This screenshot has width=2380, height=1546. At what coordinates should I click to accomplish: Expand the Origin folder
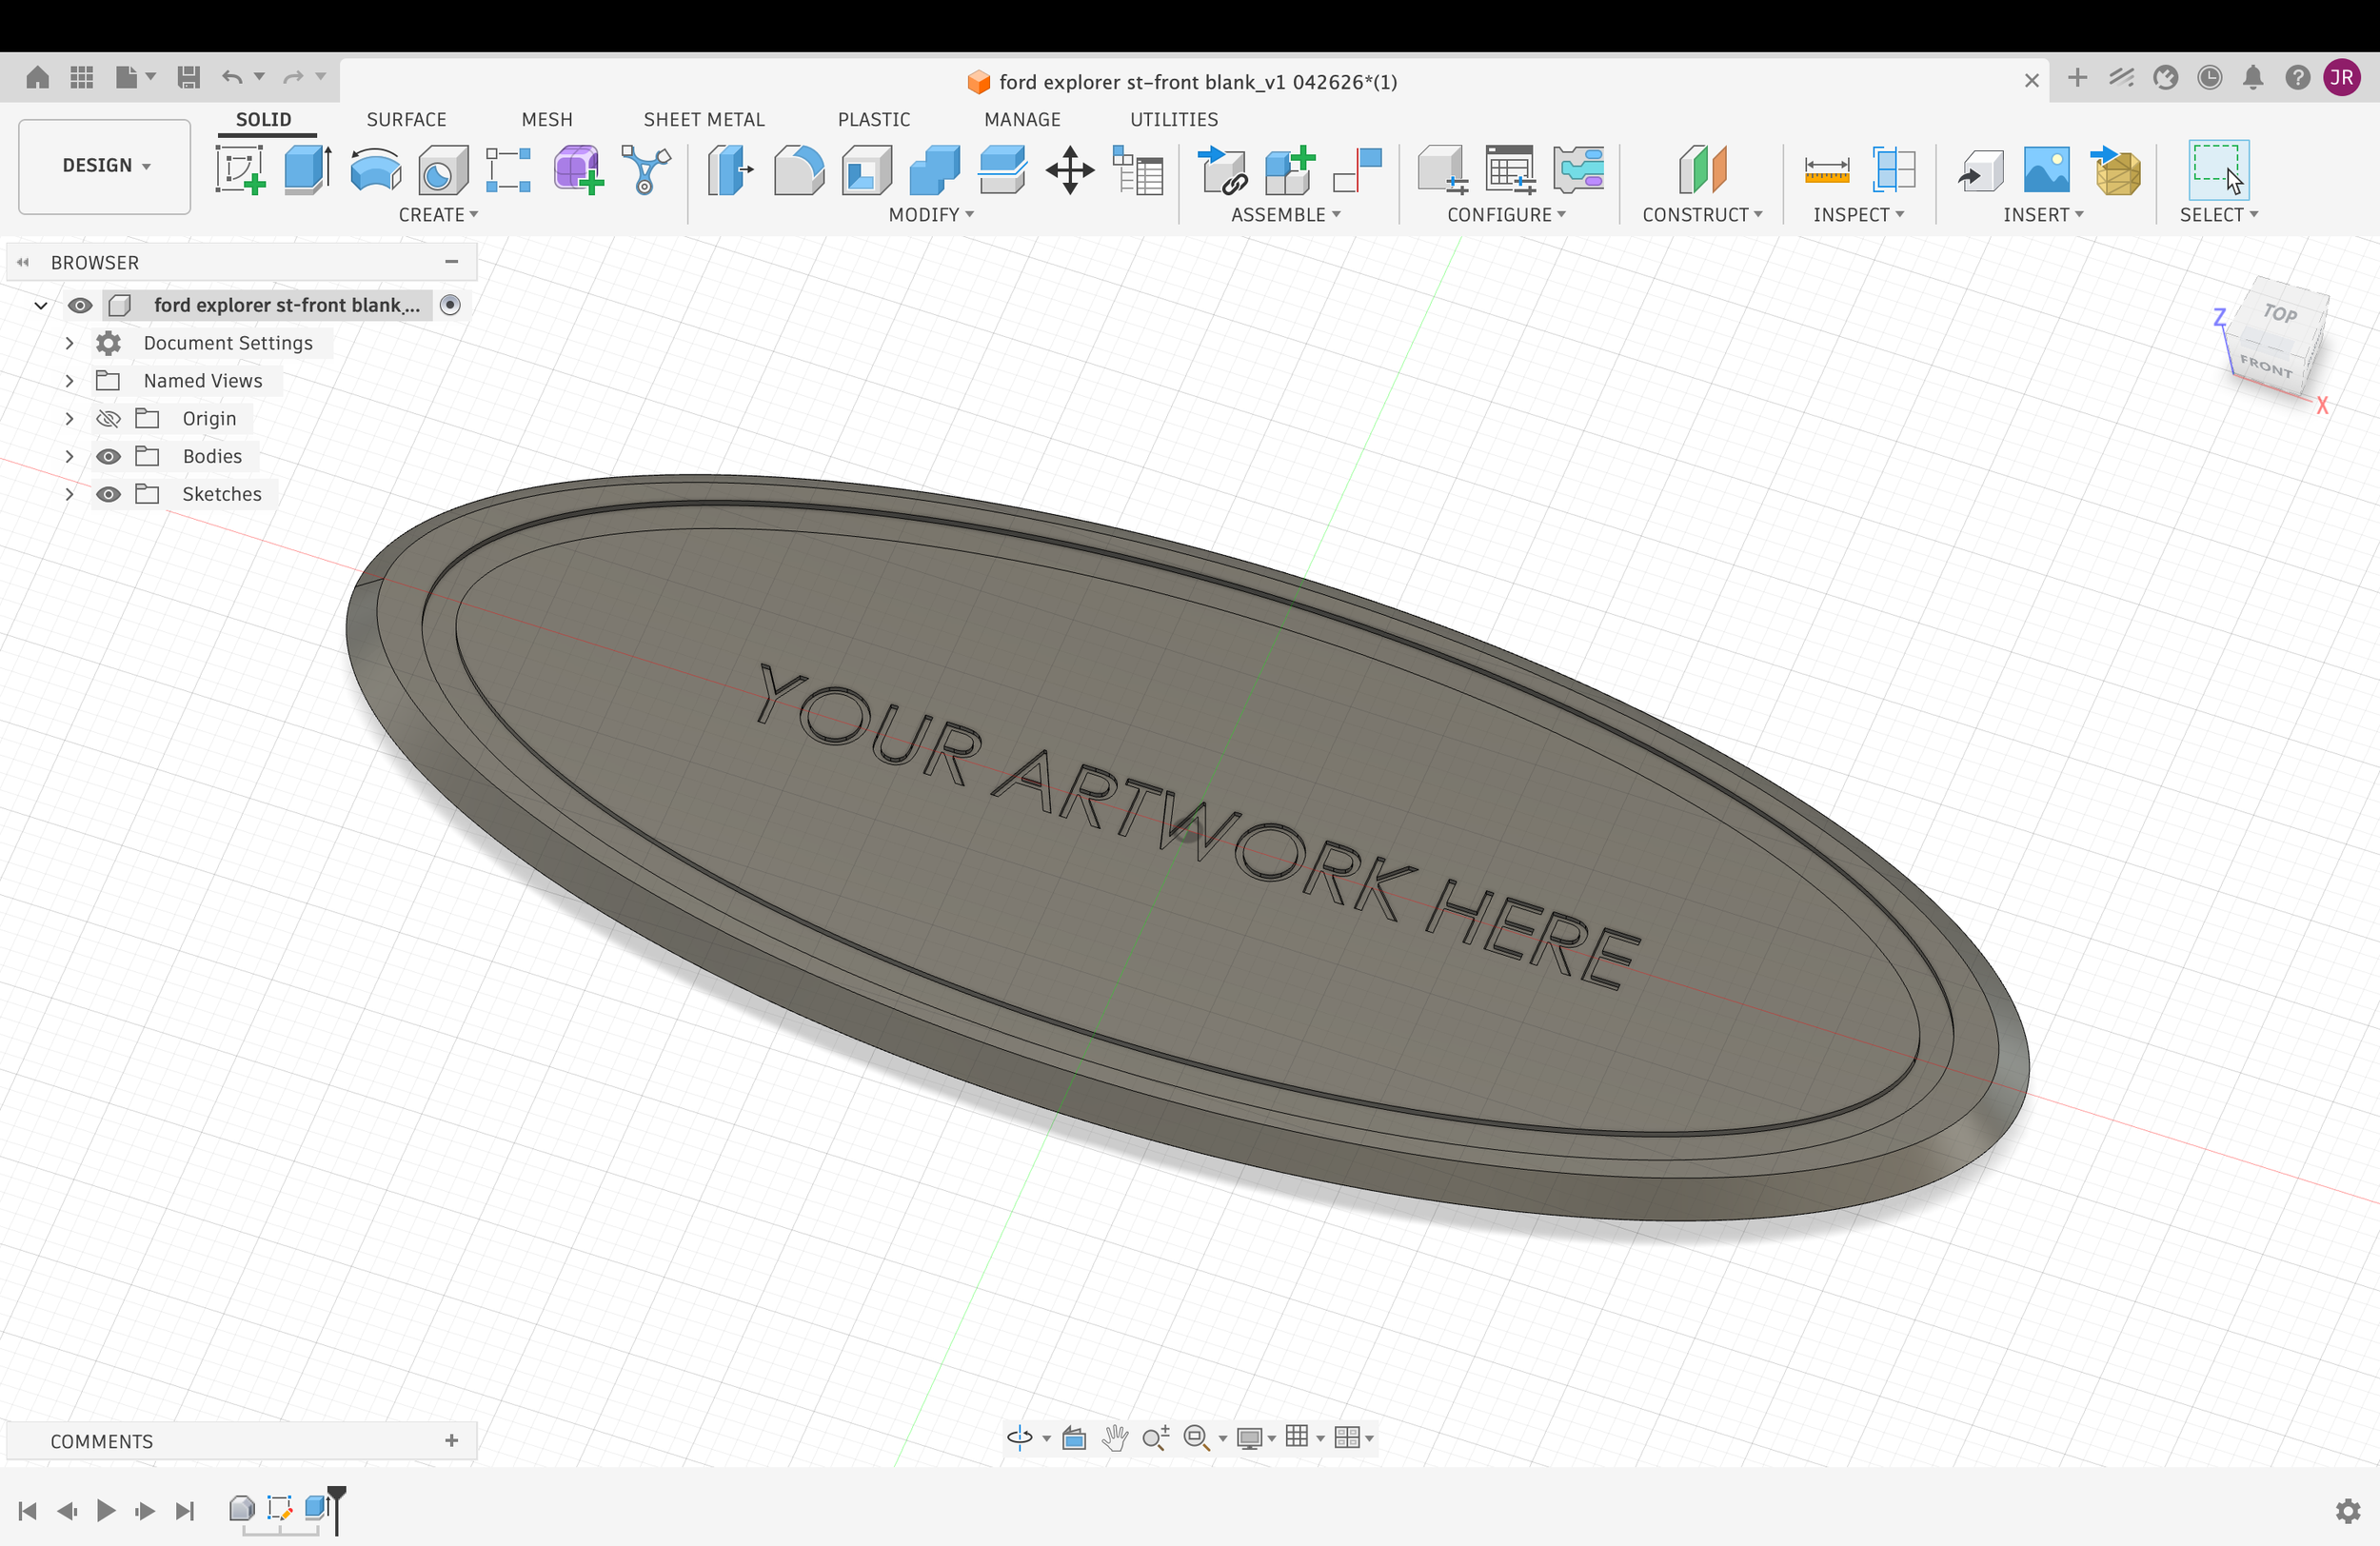69,418
